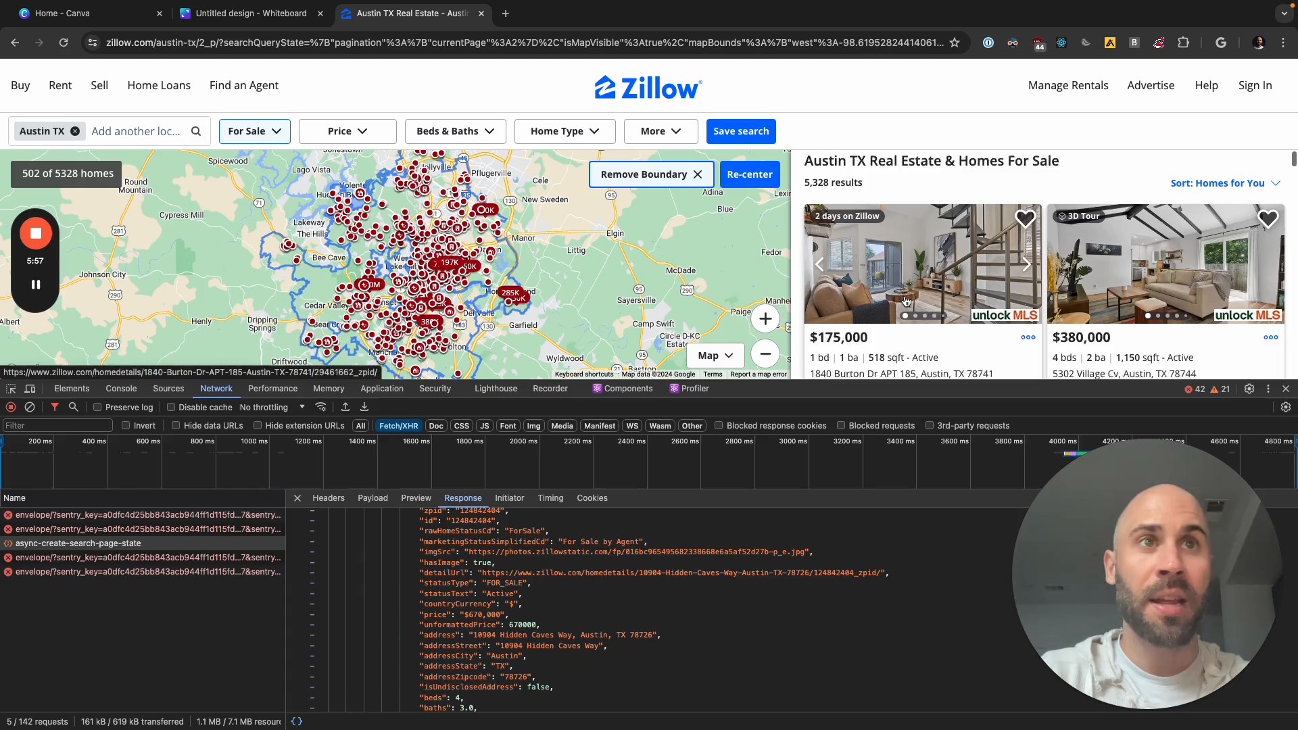Zoom out on the map
This screenshot has width=1298, height=730.
[765, 354]
